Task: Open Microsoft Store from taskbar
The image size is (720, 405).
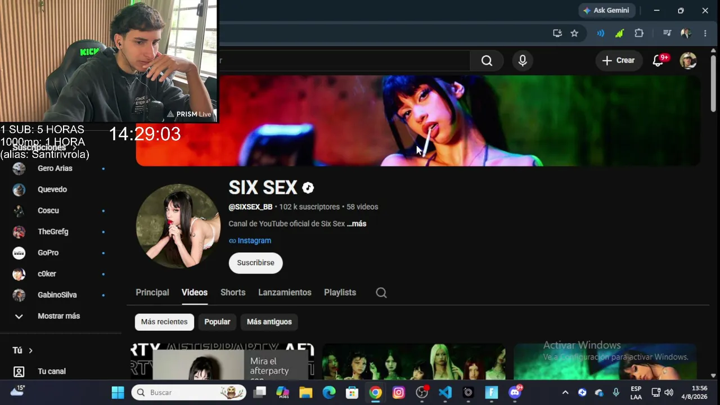Action: [352, 392]
